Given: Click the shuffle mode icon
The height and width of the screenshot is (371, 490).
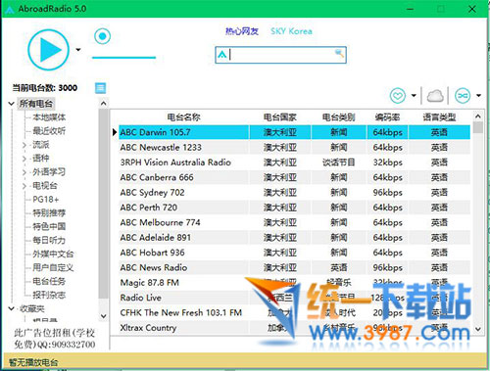Looking at the screenshot, I should tap(463, 96).
